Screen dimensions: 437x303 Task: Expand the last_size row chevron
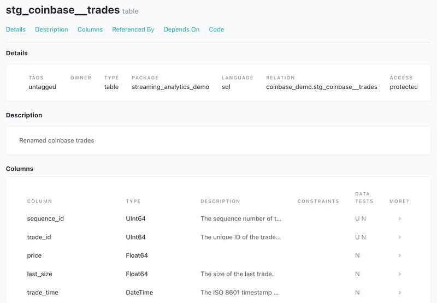tap(399, 274)
